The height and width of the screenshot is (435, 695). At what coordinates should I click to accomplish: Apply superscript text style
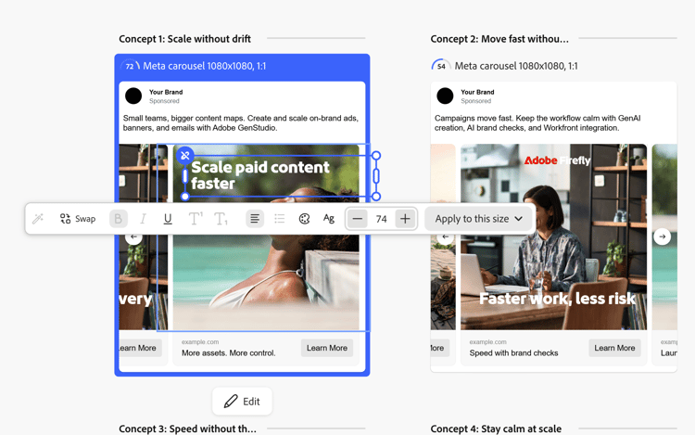pos(195,219)
